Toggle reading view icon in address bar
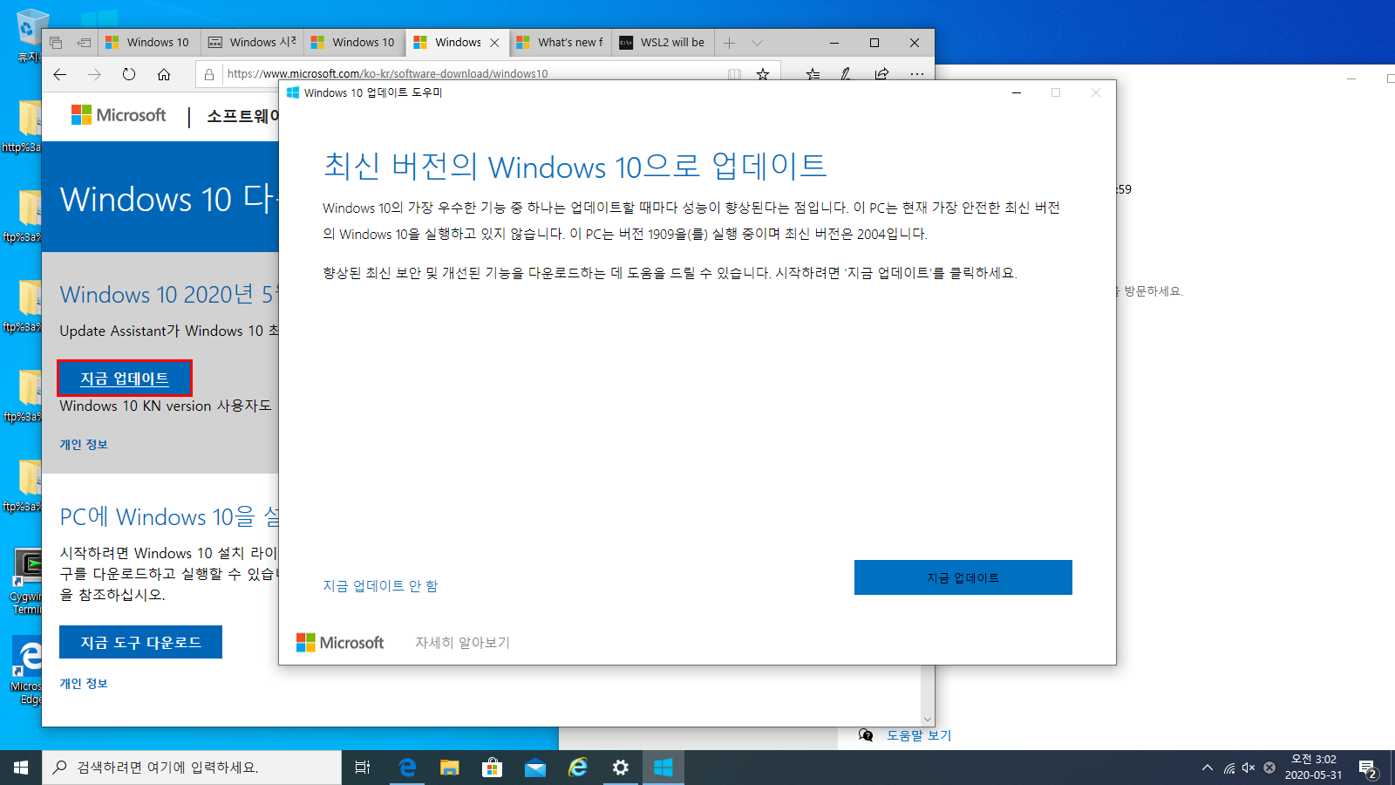The height and width of the screenshot is (785, 1395). point(735,74)
